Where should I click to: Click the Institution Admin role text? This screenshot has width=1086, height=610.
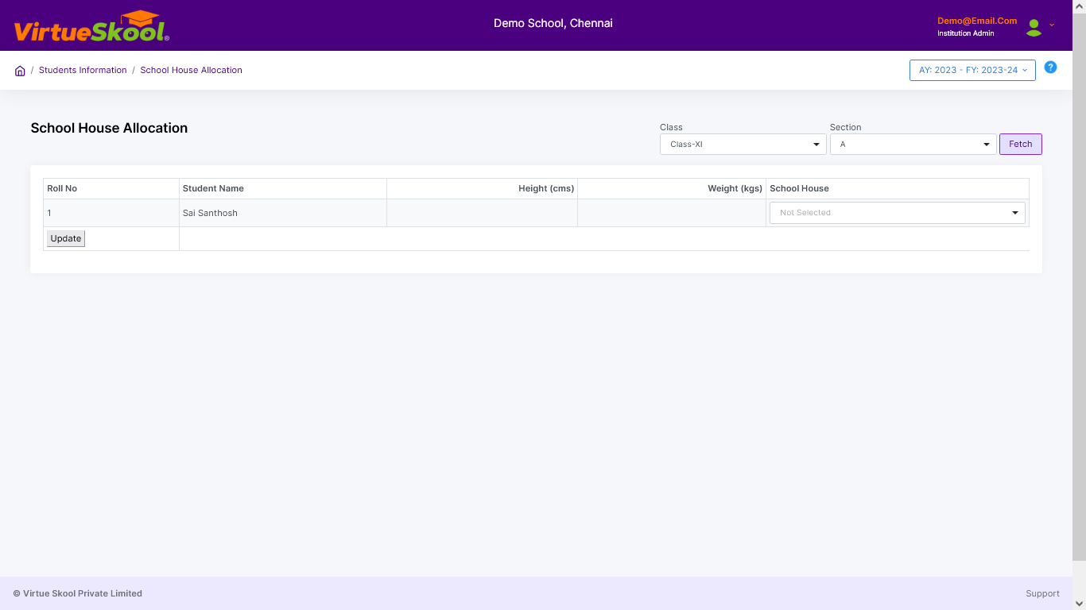965,33
